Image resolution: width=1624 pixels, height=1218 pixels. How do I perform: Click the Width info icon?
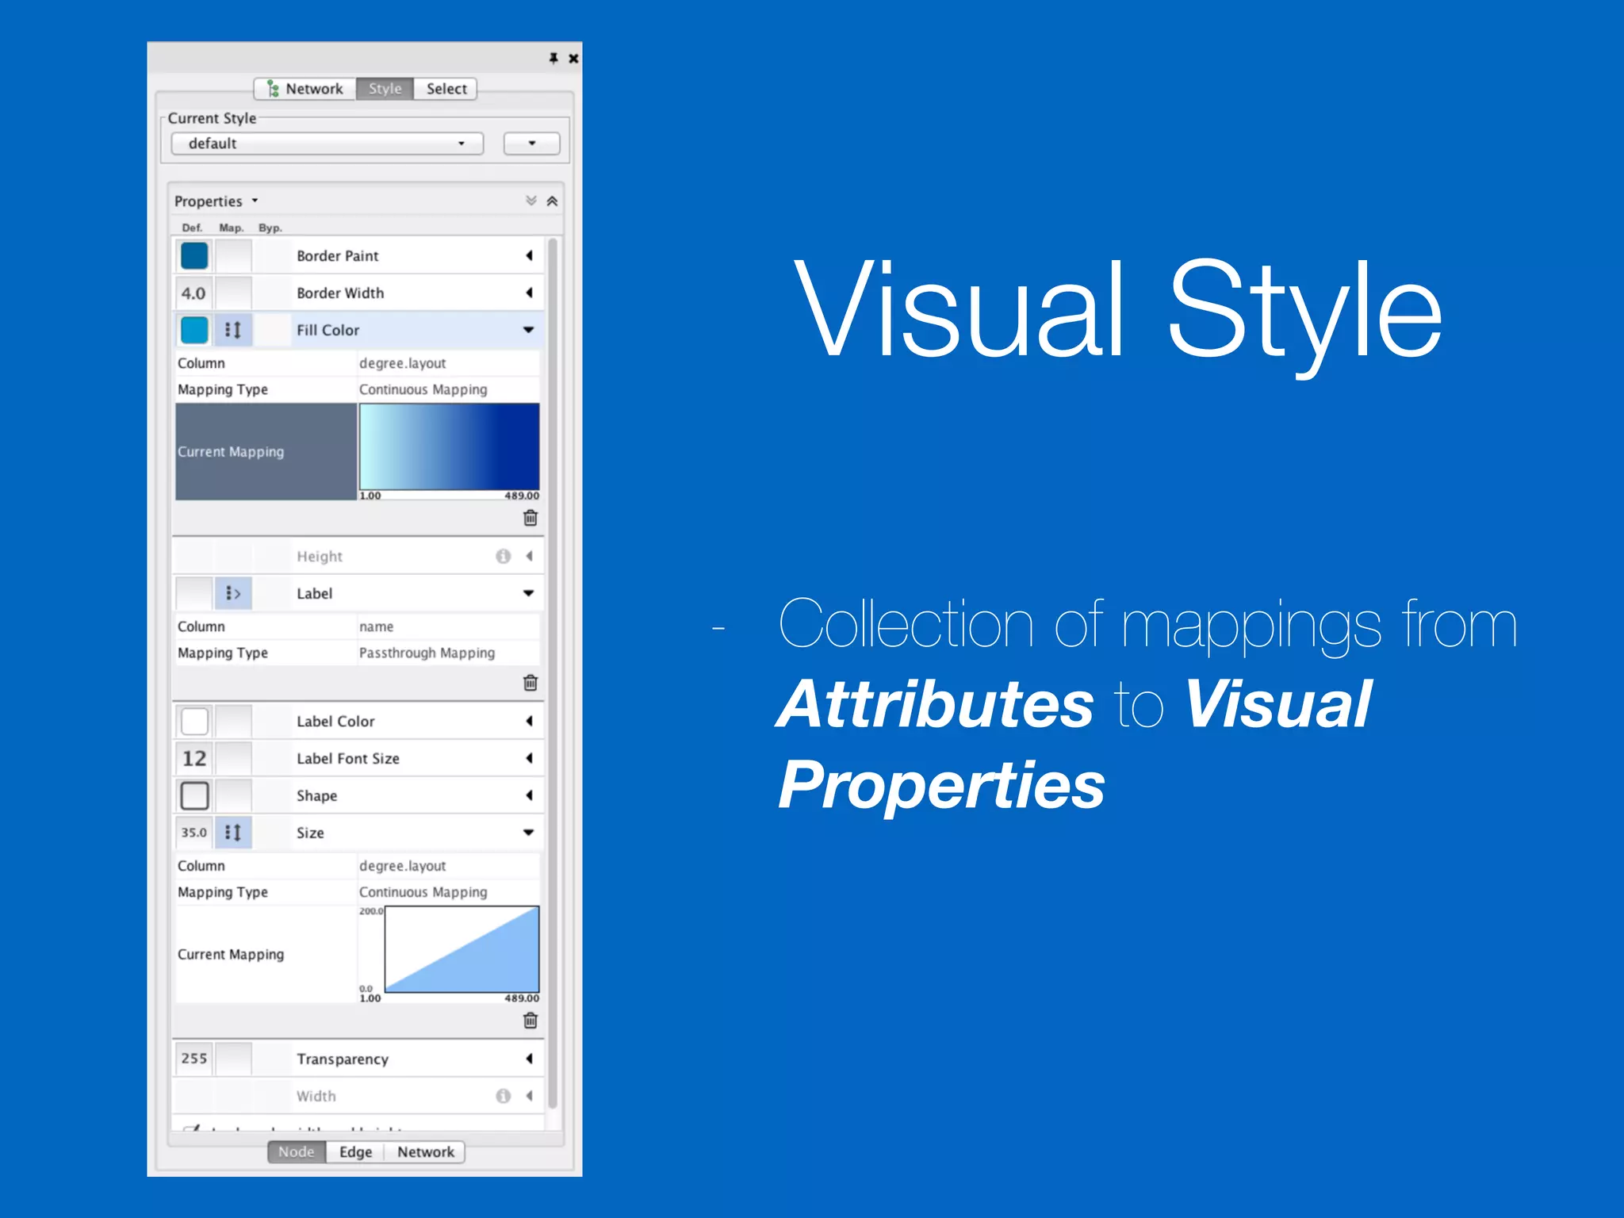pos(503,1096)
